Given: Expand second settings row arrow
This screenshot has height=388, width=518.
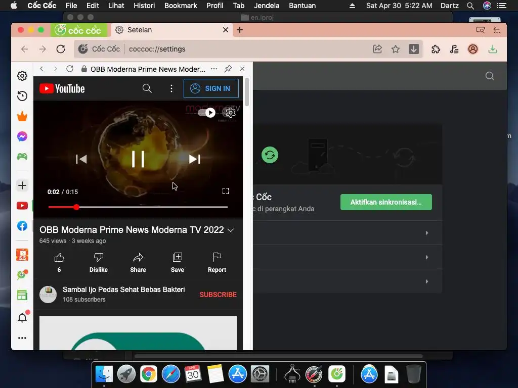Looking at the screenshot, I should 427,257.
